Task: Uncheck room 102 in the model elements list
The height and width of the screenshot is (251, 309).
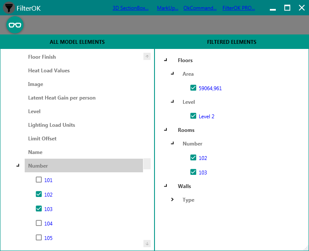Action: [39, 194]
